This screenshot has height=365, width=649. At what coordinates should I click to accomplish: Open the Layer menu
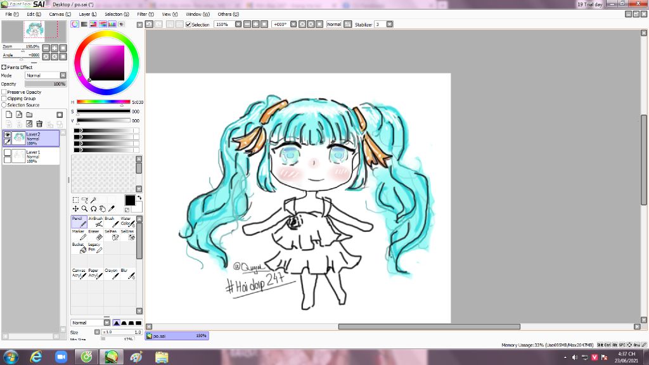[87, 14]
